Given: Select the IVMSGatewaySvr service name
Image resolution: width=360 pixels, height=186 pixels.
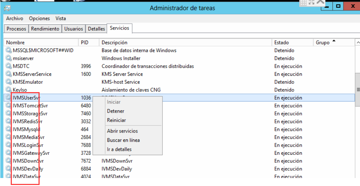Looking at the screenshot, I should pos(31,153).
